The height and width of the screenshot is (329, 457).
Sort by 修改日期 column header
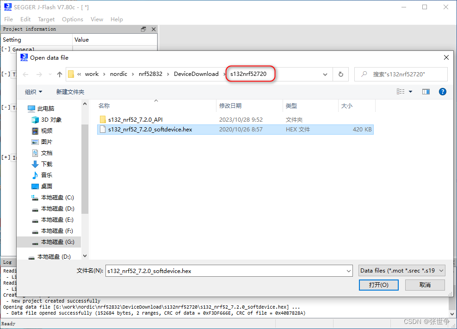(x=230, y=106)
